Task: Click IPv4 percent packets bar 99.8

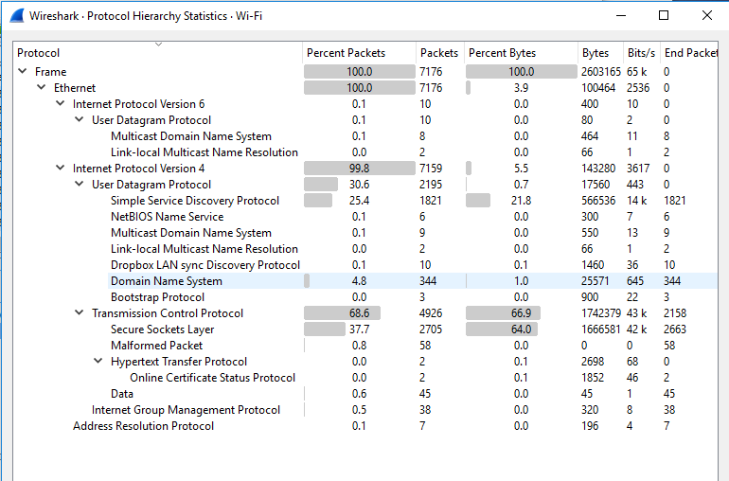Action: tap(360, 169)
